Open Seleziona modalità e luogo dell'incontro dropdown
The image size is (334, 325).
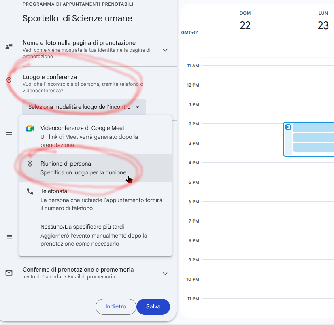tap(84, 107)
